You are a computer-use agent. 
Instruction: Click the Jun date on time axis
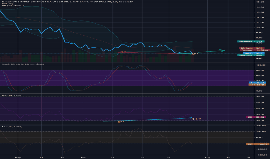click(83, 158)
